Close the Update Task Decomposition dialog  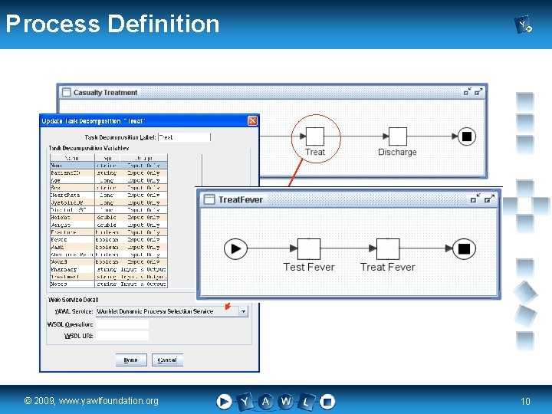click(x=252, y=121)
